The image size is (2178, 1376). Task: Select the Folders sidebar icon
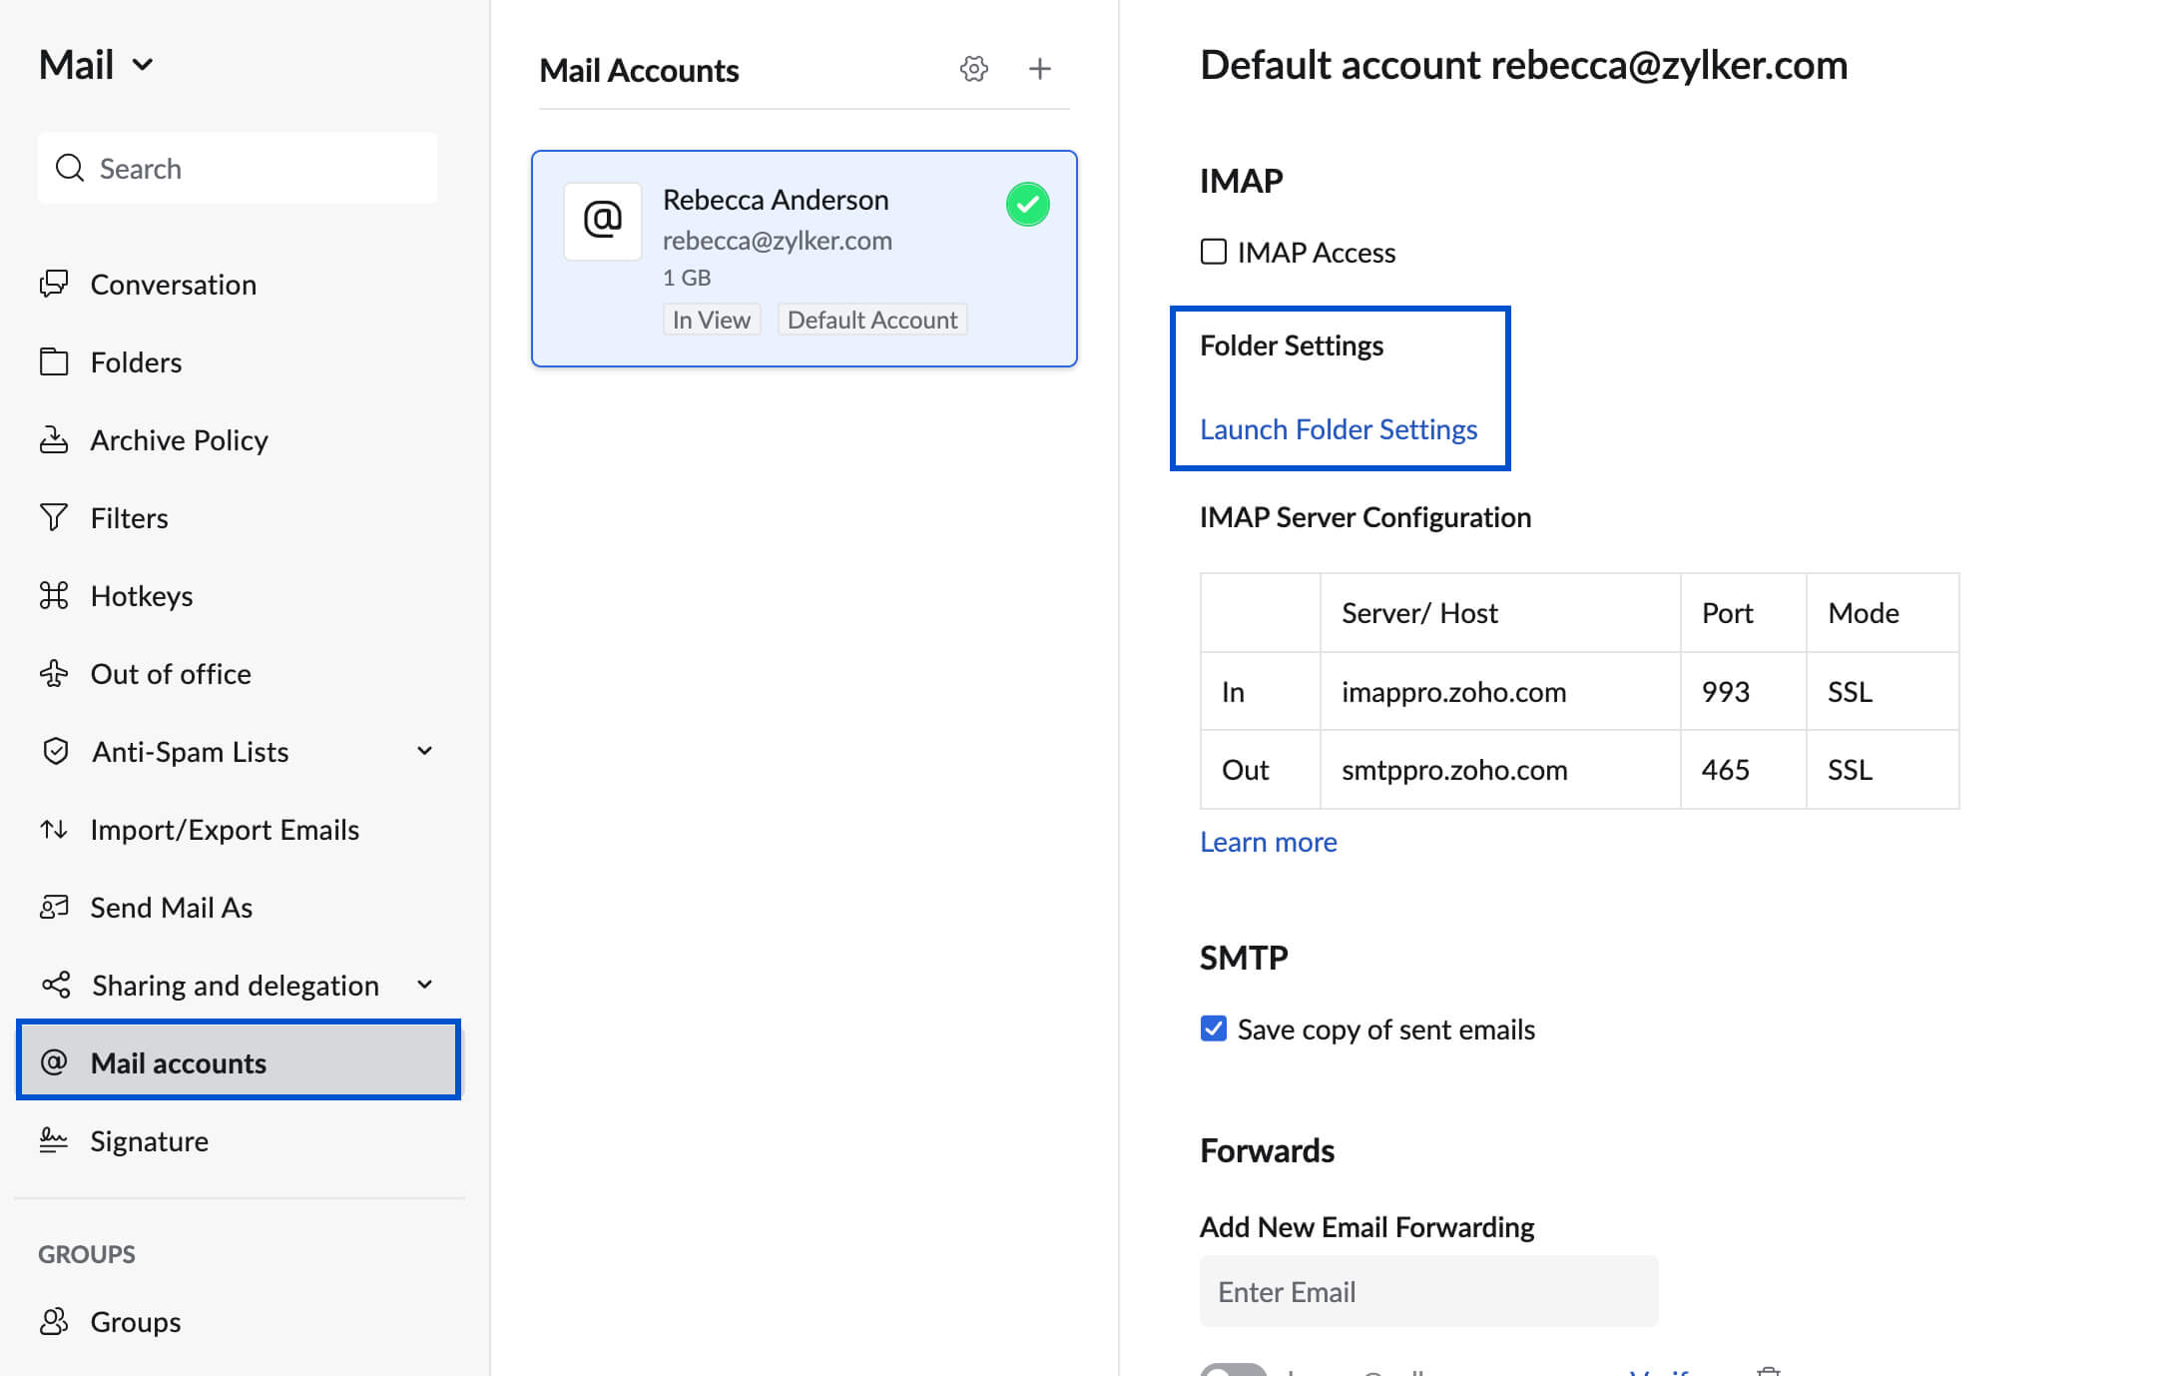pos(54,361)
